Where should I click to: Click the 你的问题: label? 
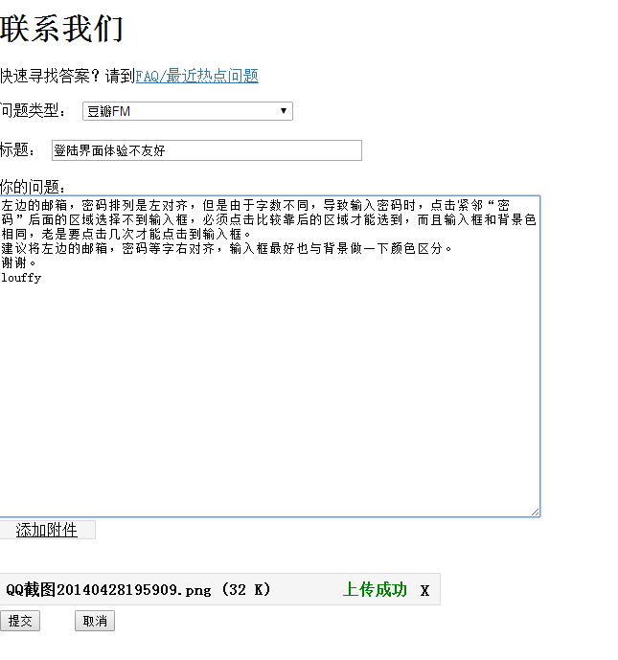[x=33, y=187]
